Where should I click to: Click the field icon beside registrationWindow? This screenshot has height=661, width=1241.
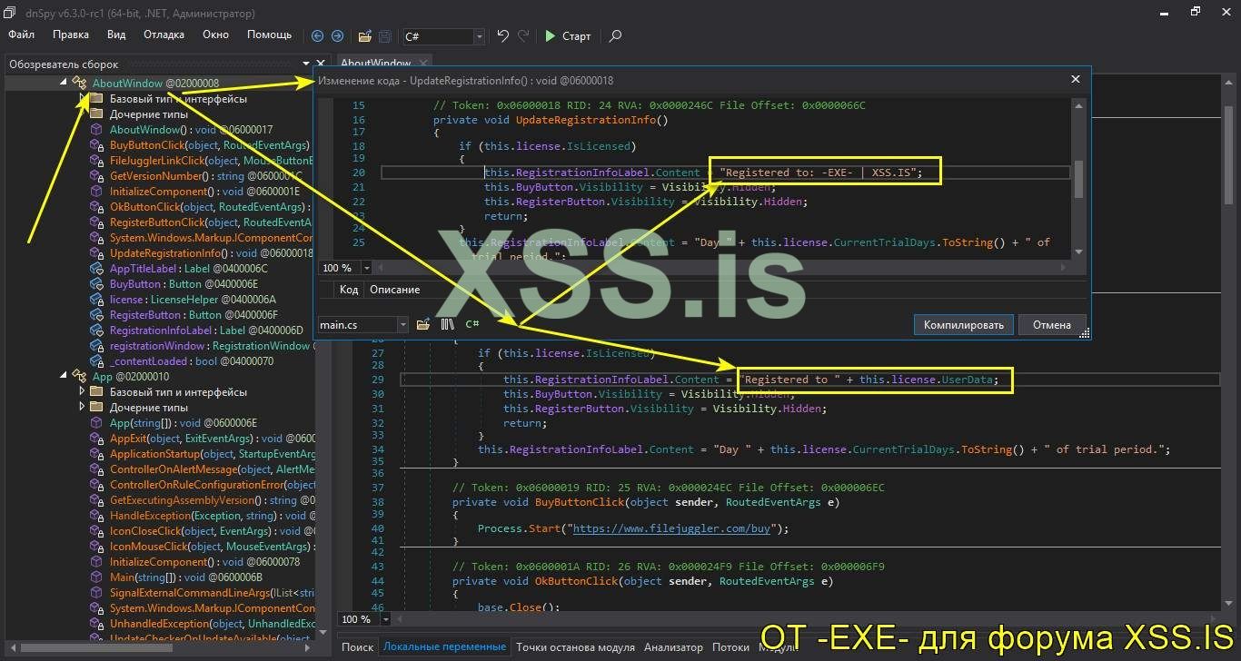coord(96,346)
